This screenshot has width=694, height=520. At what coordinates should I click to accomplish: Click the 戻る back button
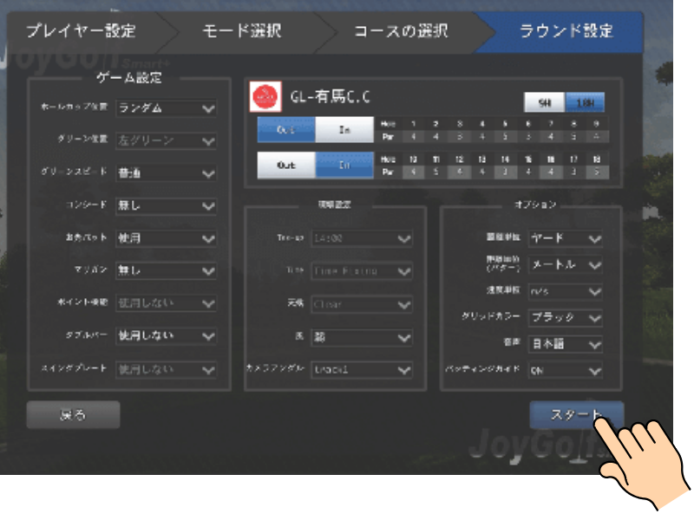tap(73, 415)
